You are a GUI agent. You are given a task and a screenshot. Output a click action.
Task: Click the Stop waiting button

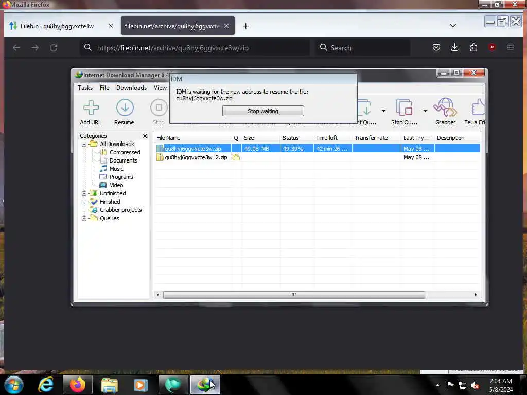(263, 111)
